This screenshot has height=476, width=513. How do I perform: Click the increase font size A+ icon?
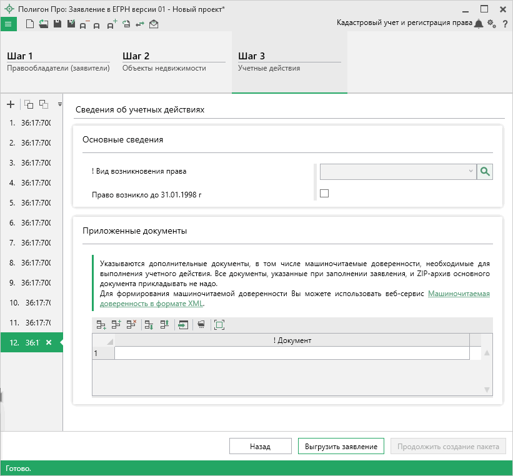coord(112,24)
